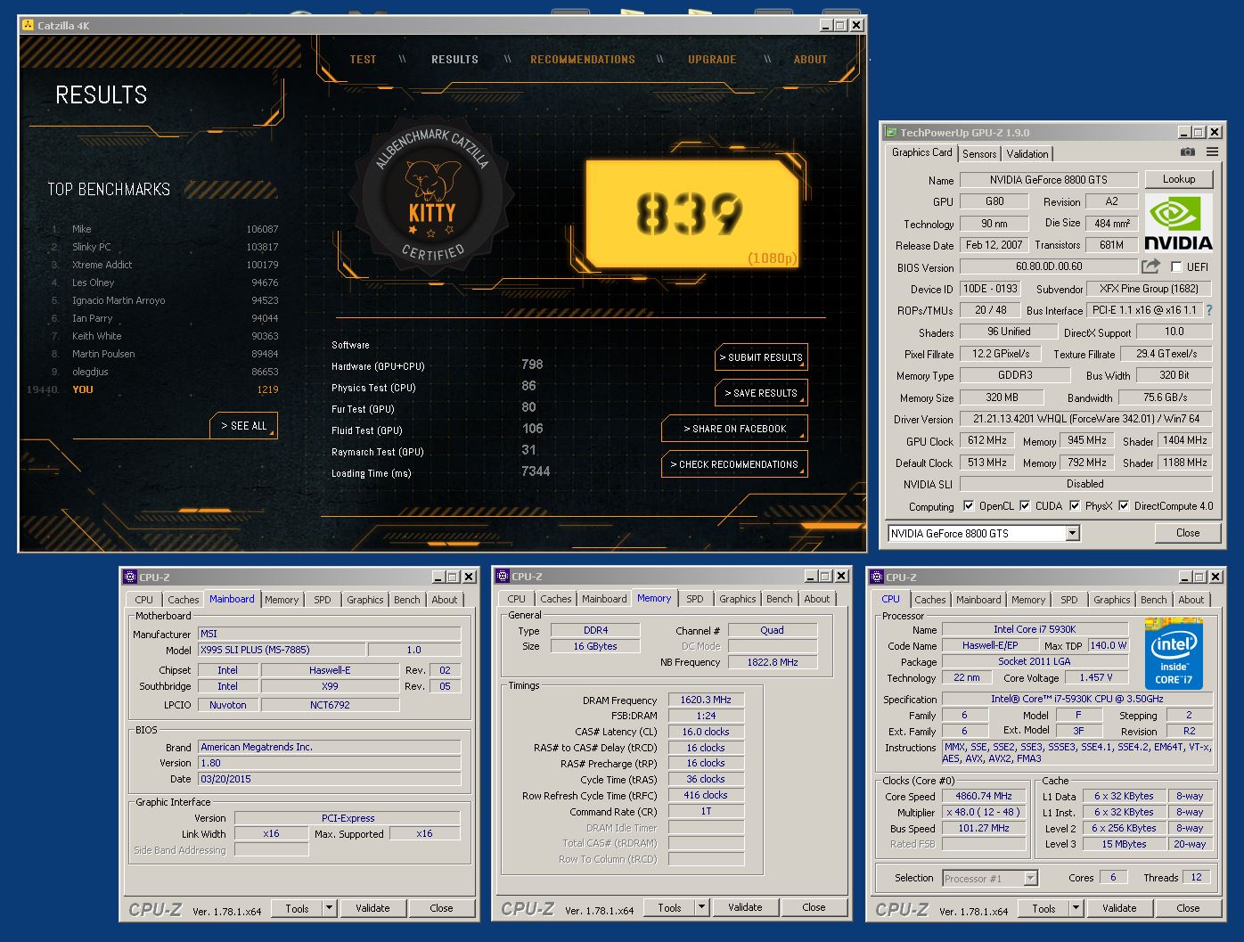This screenshot has width=1244, height=942.
Task: Click Close in the CPU tab CPU-Z window
Action: pos(1188,908)
